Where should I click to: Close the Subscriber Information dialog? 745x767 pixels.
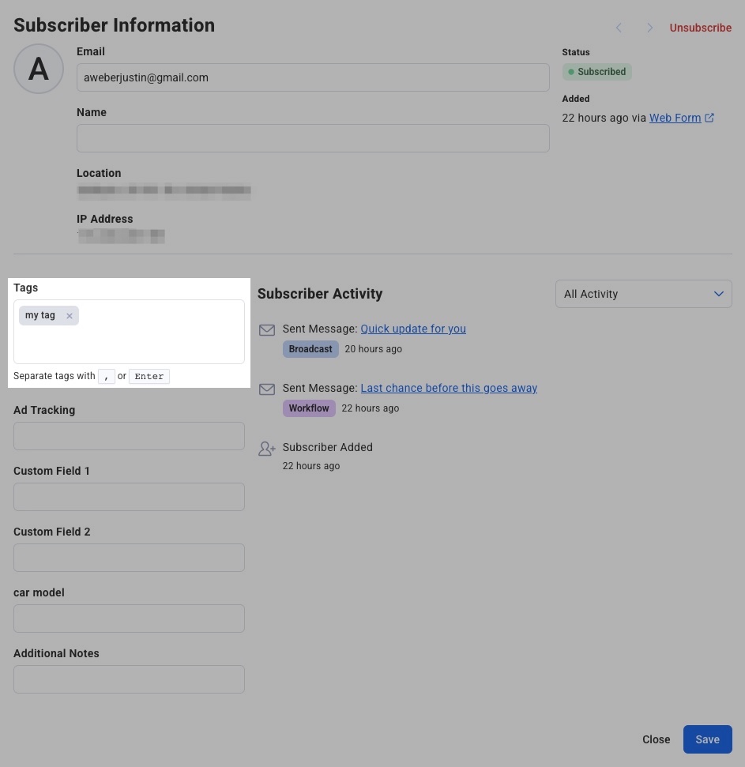[656, 739]
